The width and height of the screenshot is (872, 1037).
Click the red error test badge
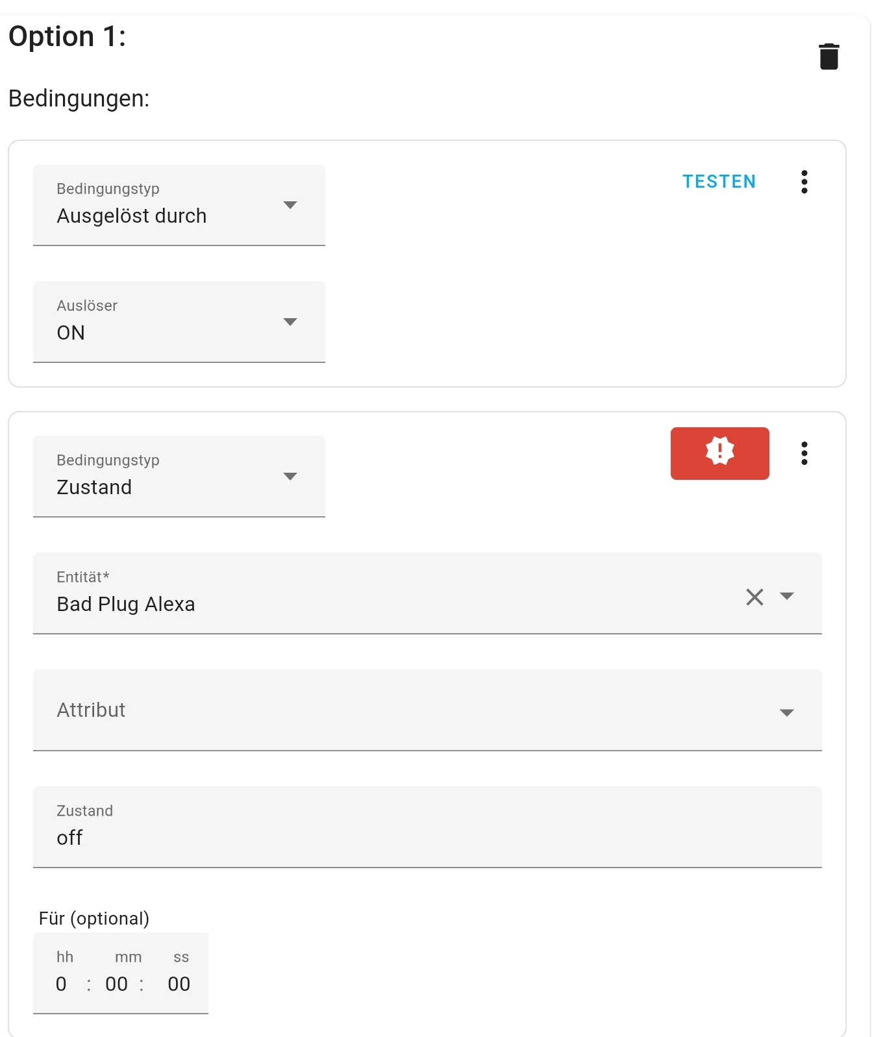point(719,453)
